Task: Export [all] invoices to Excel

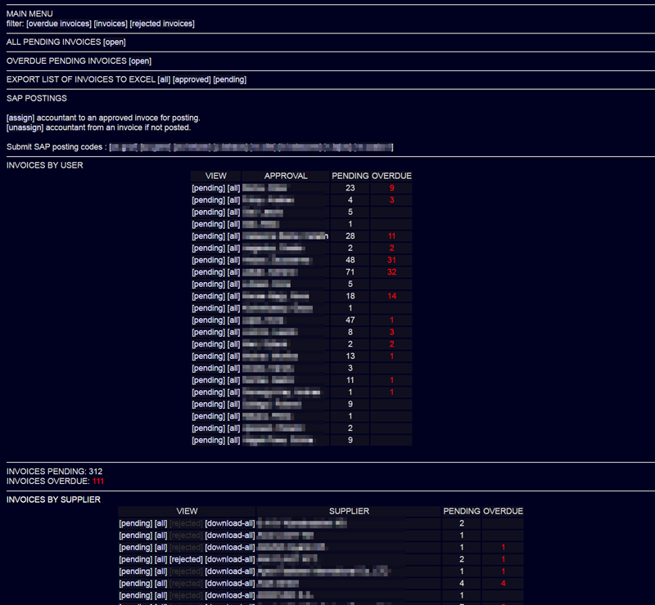Action: pyautogui.click(x=163, y=80)
